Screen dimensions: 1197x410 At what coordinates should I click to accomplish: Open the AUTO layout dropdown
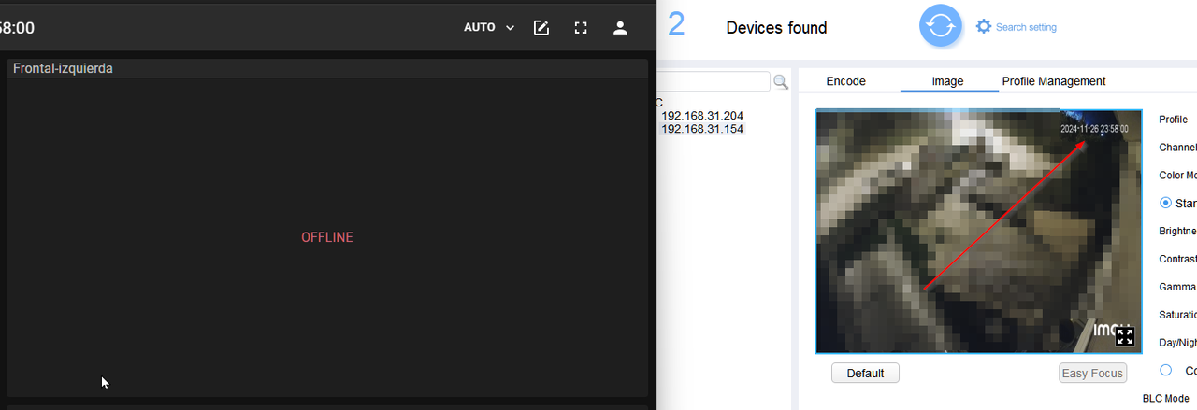pyautogui.click(x=489, y=27)
